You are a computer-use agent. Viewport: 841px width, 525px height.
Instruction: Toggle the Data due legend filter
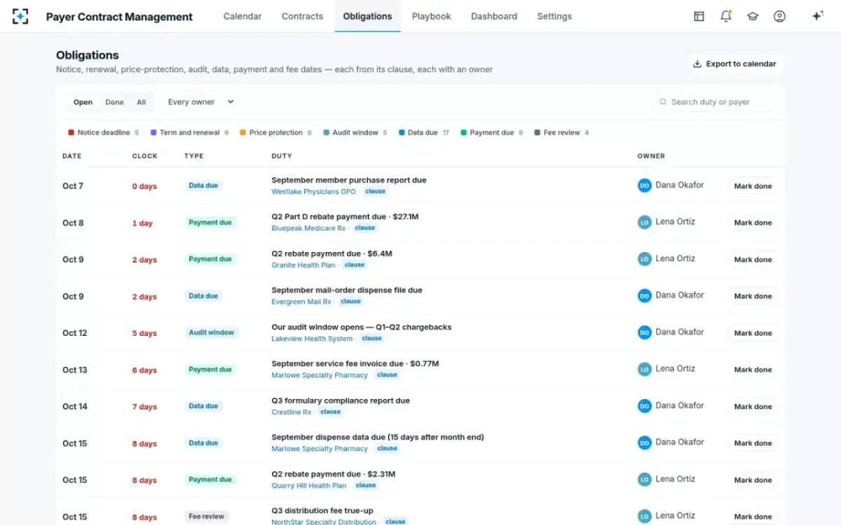coord(424,132)
